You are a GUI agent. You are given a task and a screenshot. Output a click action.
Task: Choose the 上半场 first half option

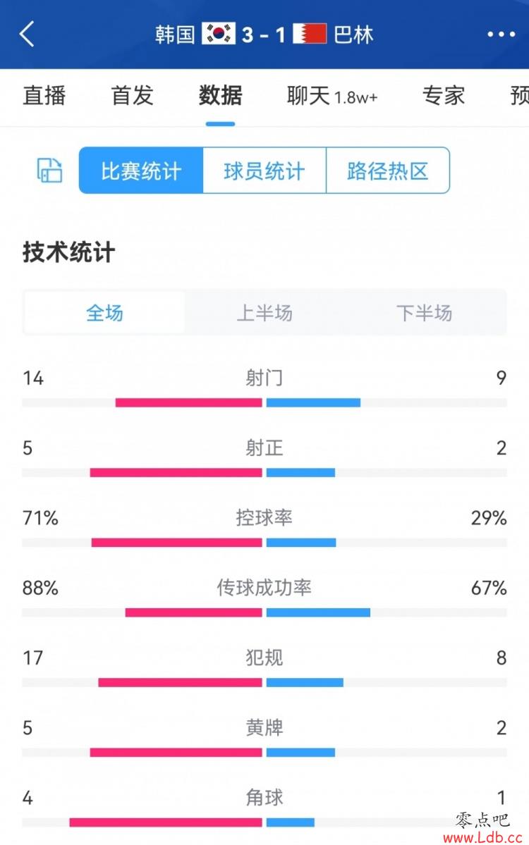(264, 313)
